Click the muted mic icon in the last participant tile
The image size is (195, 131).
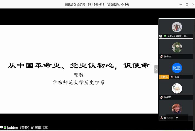[x=162, y=118]
